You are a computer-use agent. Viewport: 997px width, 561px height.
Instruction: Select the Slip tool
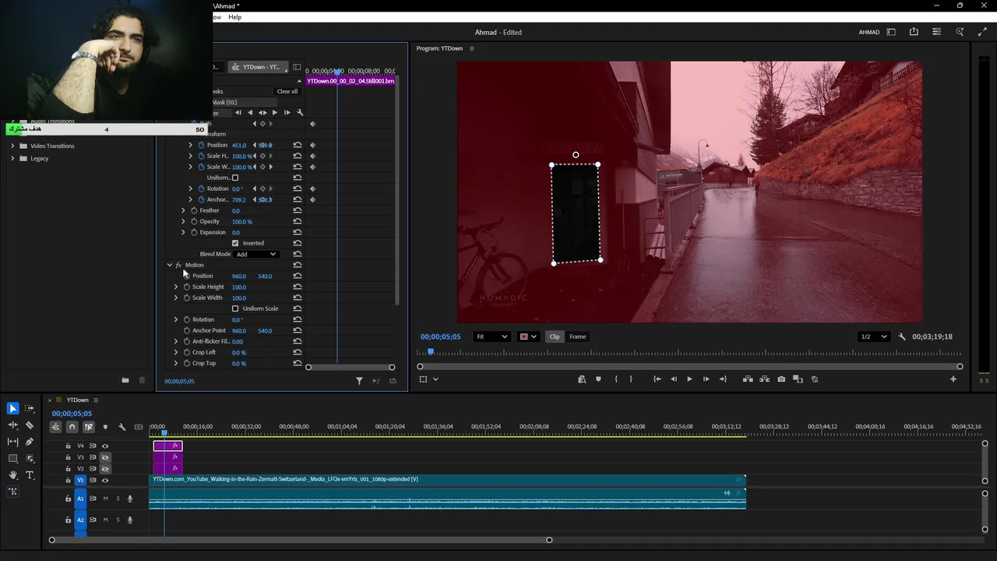(12, 442)
